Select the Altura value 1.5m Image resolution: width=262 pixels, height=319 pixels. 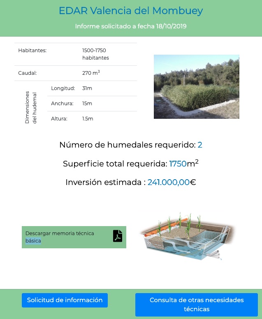point(88,119)
